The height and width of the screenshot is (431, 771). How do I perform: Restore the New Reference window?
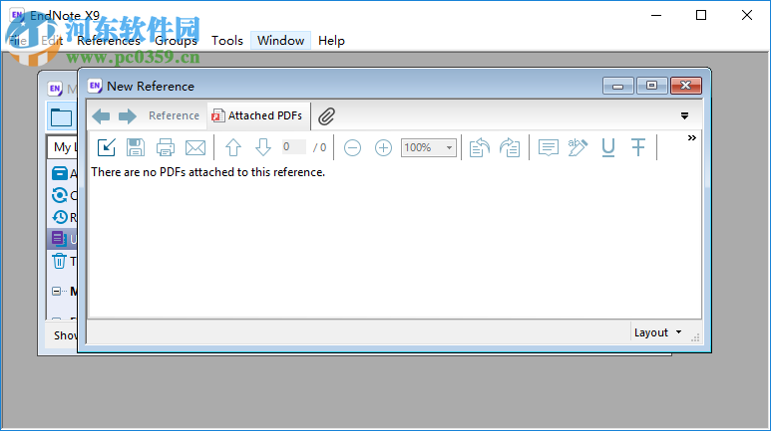tap(651, 86)
